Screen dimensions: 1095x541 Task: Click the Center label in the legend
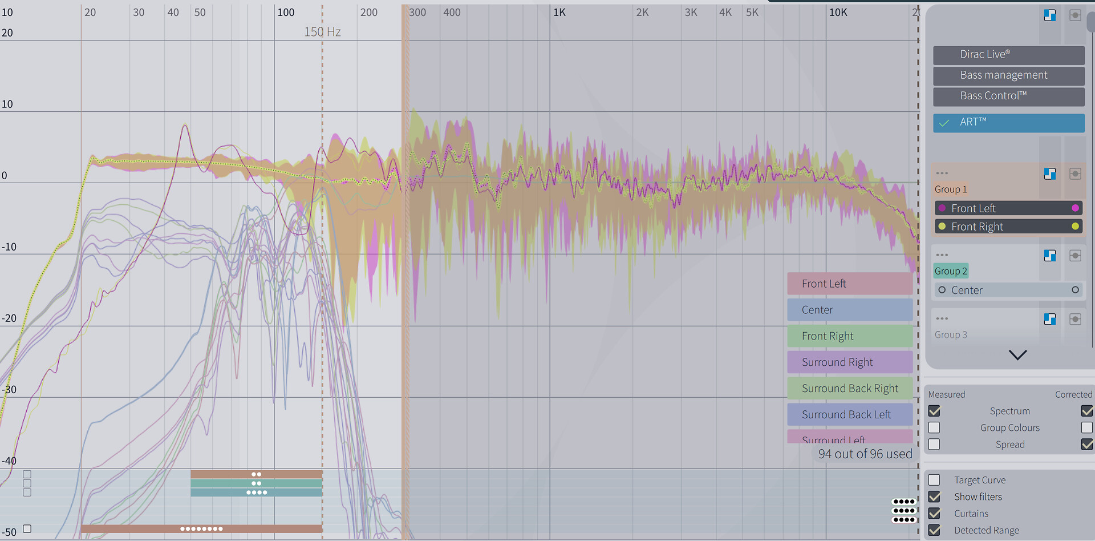[849, 310]
